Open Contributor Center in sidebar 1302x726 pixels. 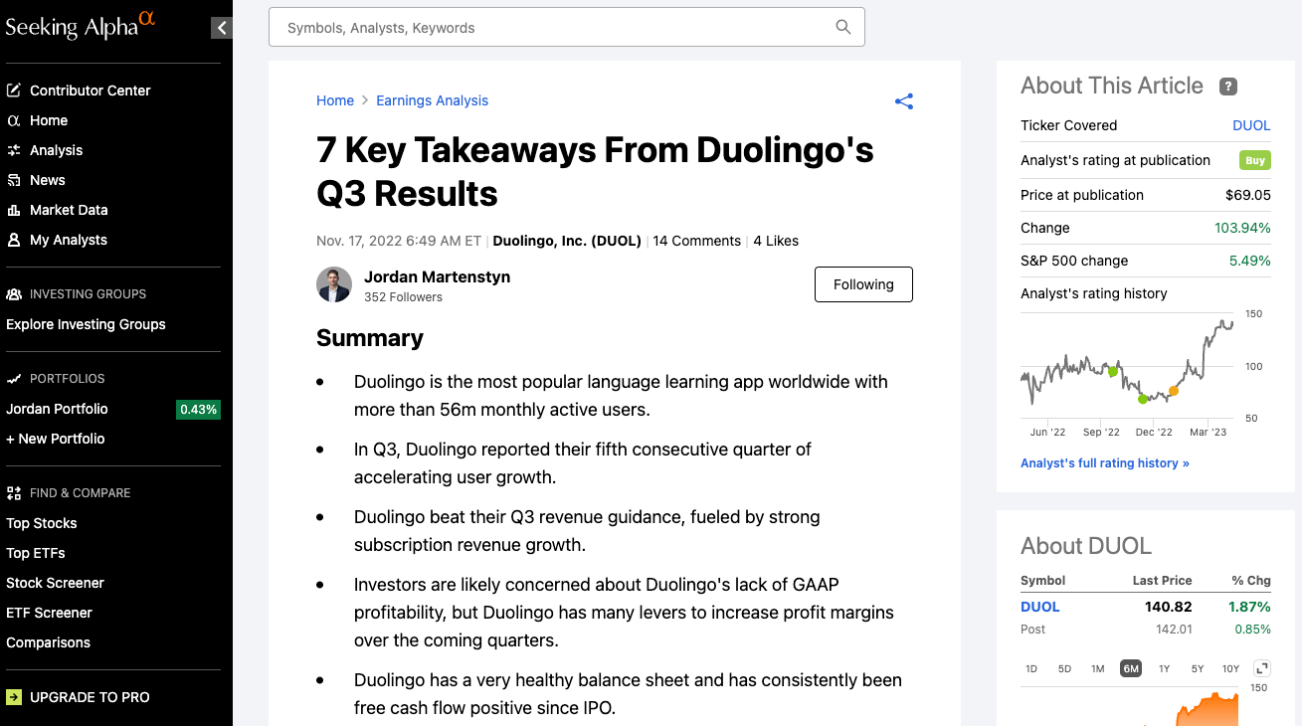click(x=91, y=91)
